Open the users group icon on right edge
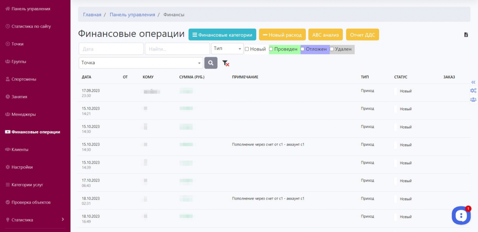 473,100
